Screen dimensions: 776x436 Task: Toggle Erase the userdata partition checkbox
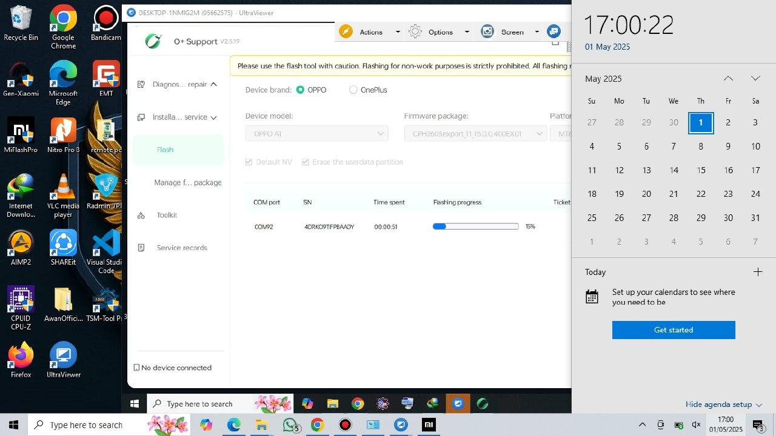pyautogui.click(x=305, y=162)
